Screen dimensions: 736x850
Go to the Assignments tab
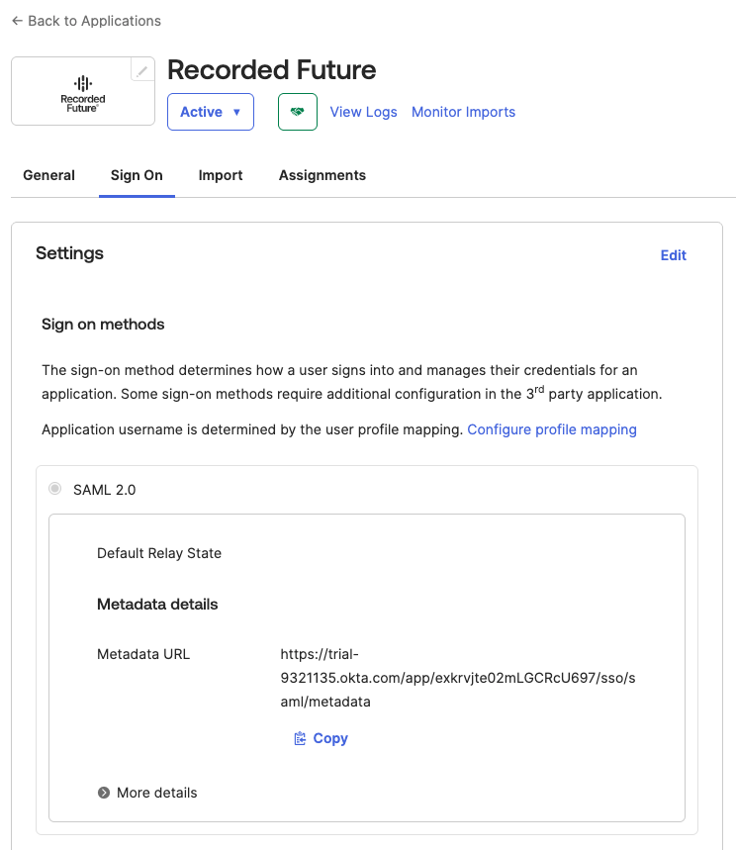click(322, 175)
